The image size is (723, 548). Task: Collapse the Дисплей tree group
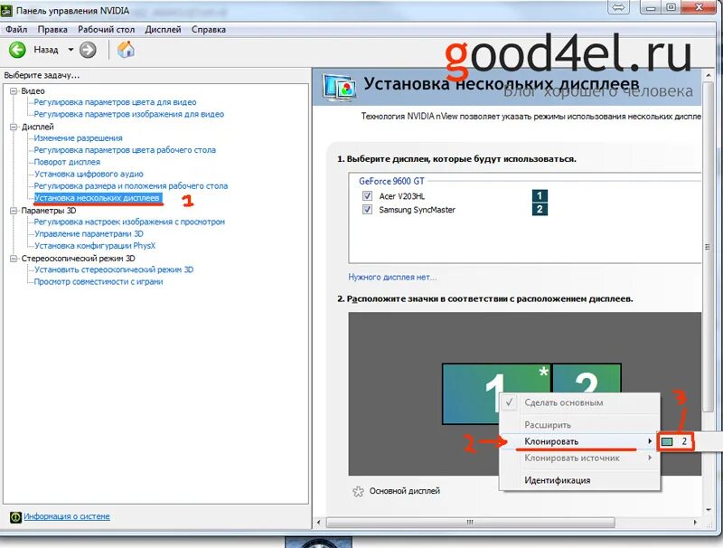pos(14,127)
